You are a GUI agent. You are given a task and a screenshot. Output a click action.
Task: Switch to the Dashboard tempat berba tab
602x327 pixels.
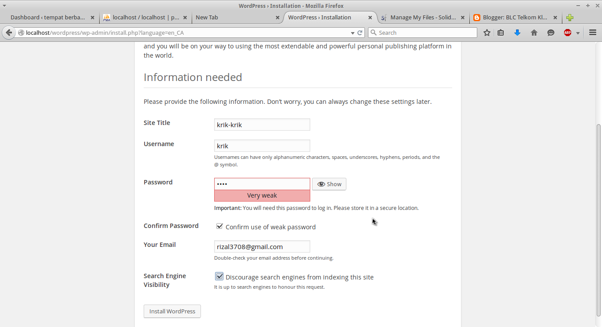coord(52,18)
